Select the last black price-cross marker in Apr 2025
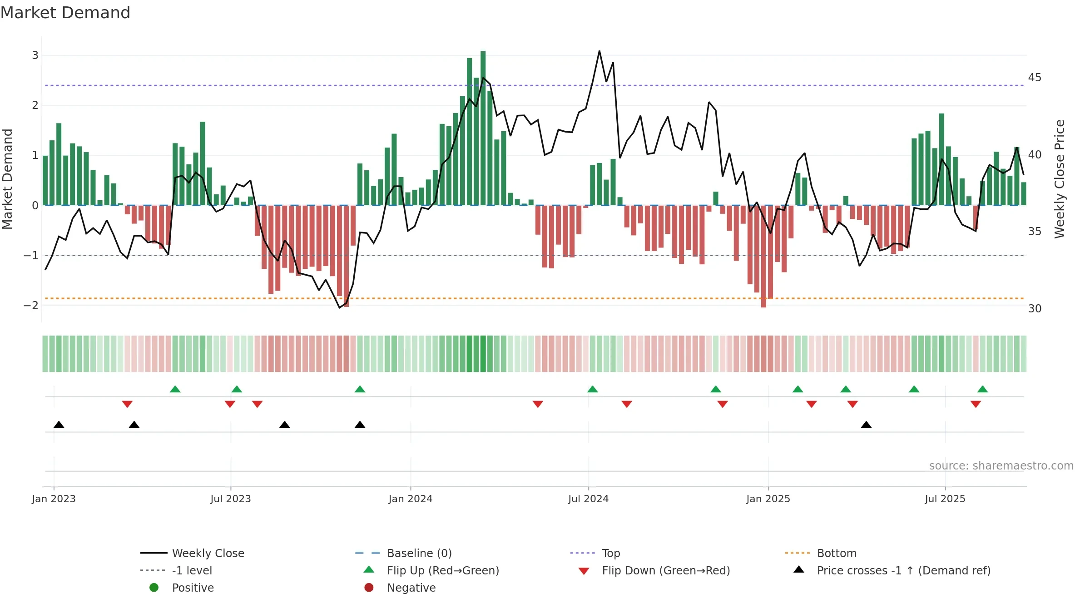 click(x=867, y=425)
